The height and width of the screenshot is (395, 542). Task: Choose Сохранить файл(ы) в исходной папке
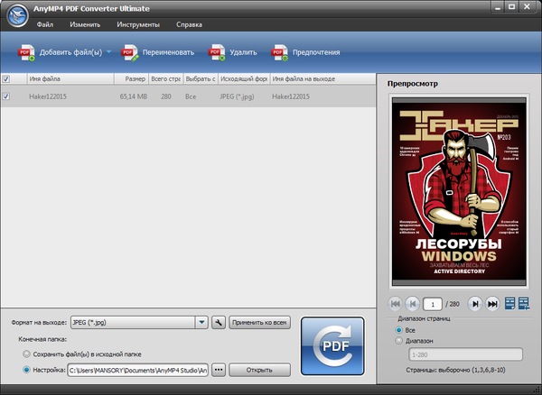click(x=26, y=354)
